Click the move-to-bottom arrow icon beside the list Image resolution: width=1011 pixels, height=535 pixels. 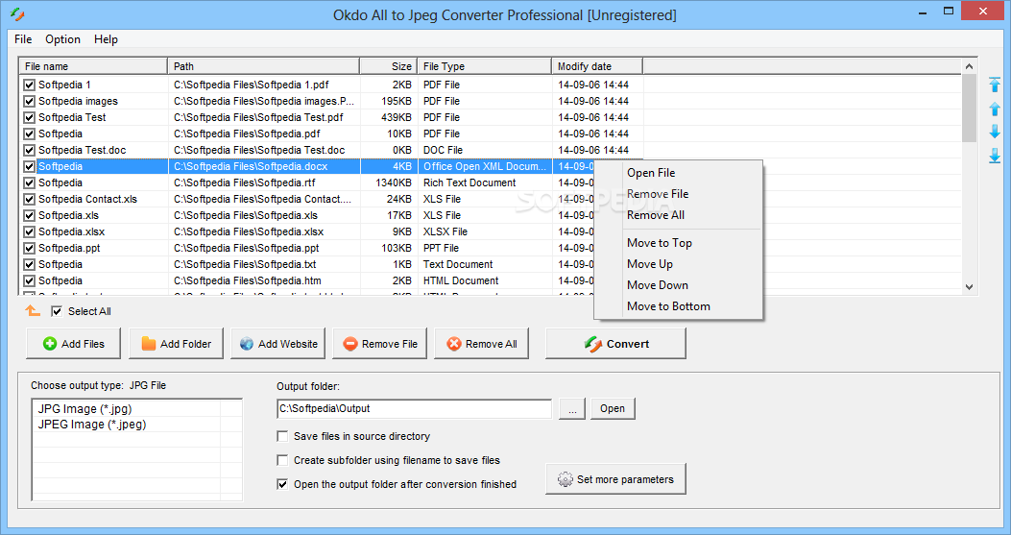coord(995,156)
